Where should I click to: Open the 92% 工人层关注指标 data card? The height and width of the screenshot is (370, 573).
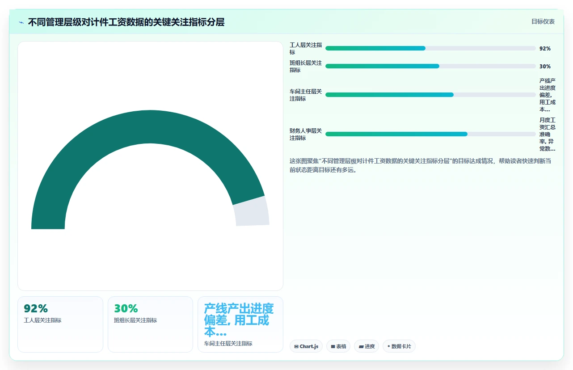coord(60,324)
